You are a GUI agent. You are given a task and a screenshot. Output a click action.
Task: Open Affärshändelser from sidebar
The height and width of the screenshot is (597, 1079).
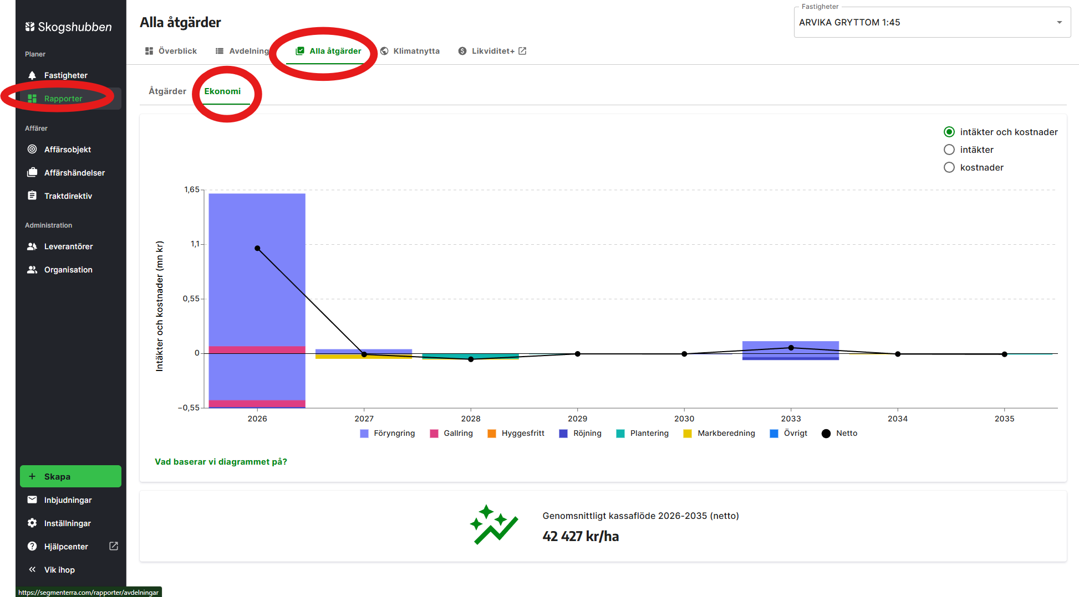(x=70, y=173)
